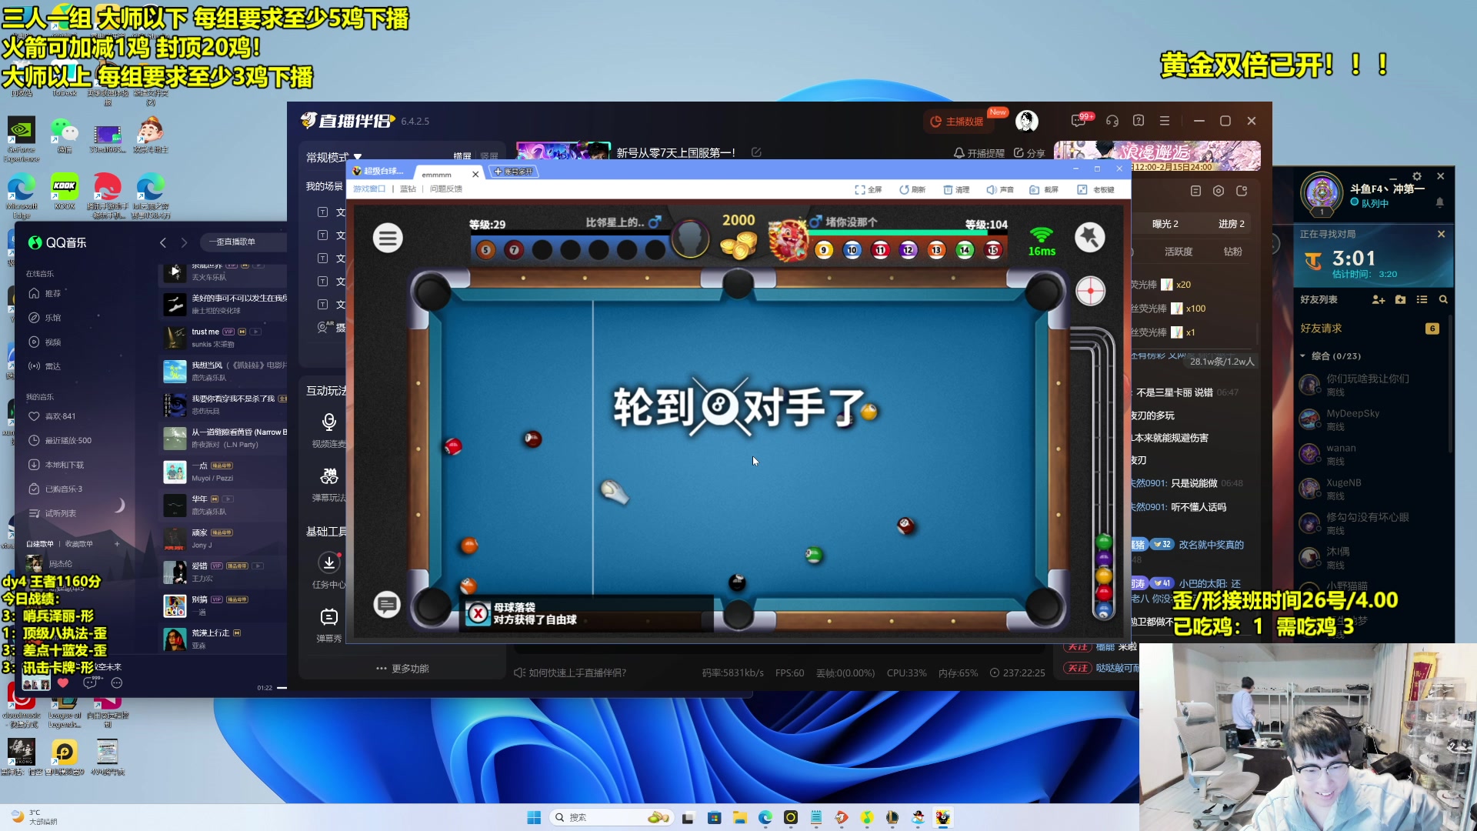The height and width of the screenshot is (831, 1477).
Task: Click 全屏 fullscreen in game window toolbar
Action: click(869, 189)
